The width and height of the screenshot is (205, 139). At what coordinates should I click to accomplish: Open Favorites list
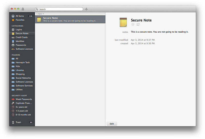(x=20, y=20)
